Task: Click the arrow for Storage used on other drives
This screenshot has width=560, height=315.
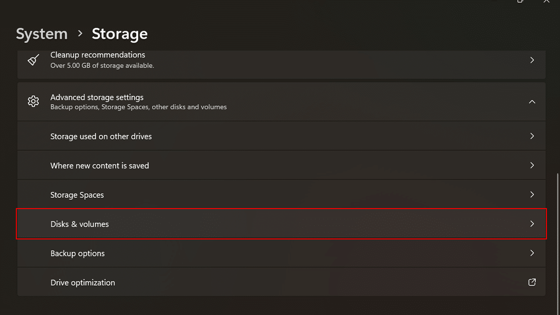Action: 532,136
